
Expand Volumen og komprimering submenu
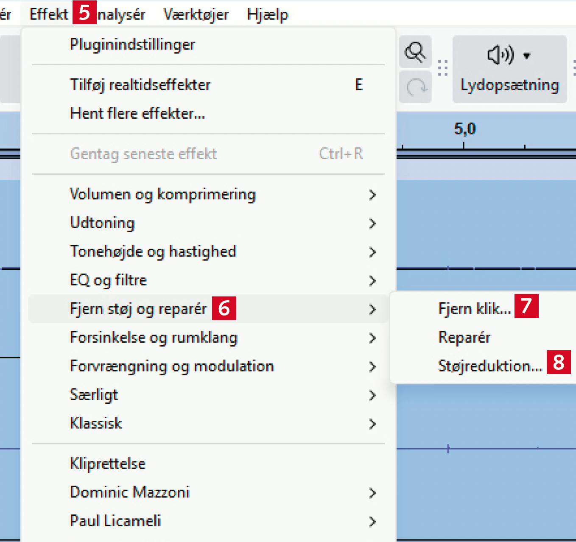click(x=163, y=194)
